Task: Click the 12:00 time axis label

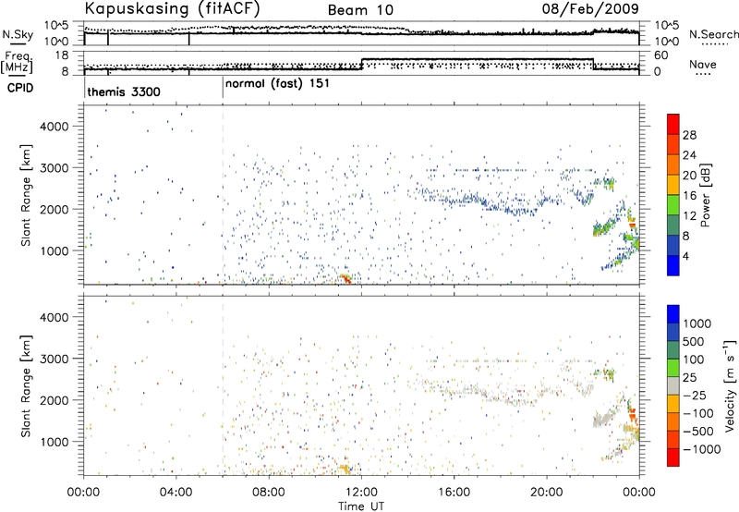Action: (361, 492)
